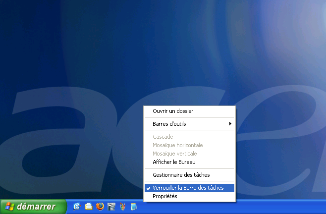The image size is (326, 214).
Task: Uncheck 'Verrouiller la Barre des tâches'
Action: [189, 188]
